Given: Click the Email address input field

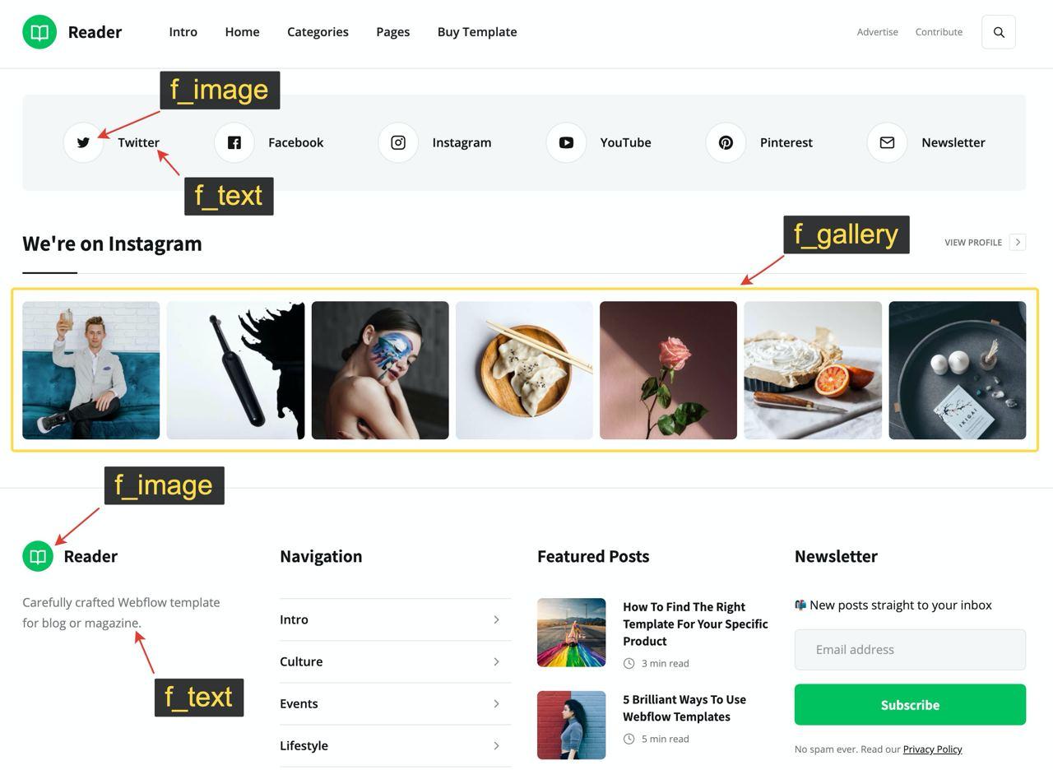Looking at the screenshot, I should pyautogui.click(x=910, y=650).
